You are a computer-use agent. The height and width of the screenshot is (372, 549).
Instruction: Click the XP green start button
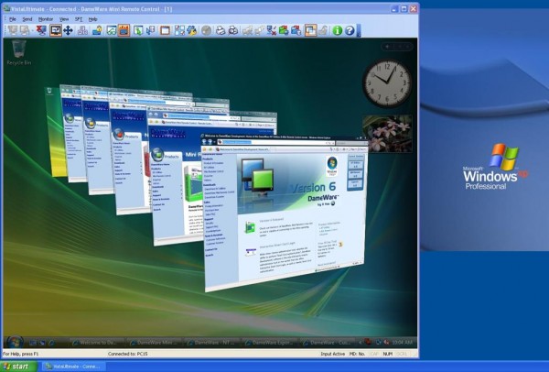(x=18, y=366)
